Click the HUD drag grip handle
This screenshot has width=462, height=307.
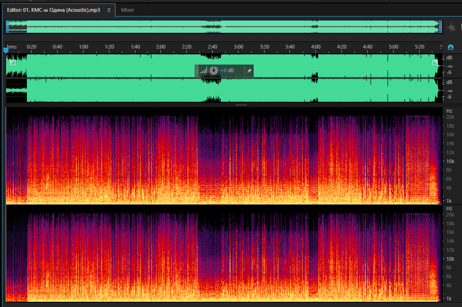(x=197, y=71)
